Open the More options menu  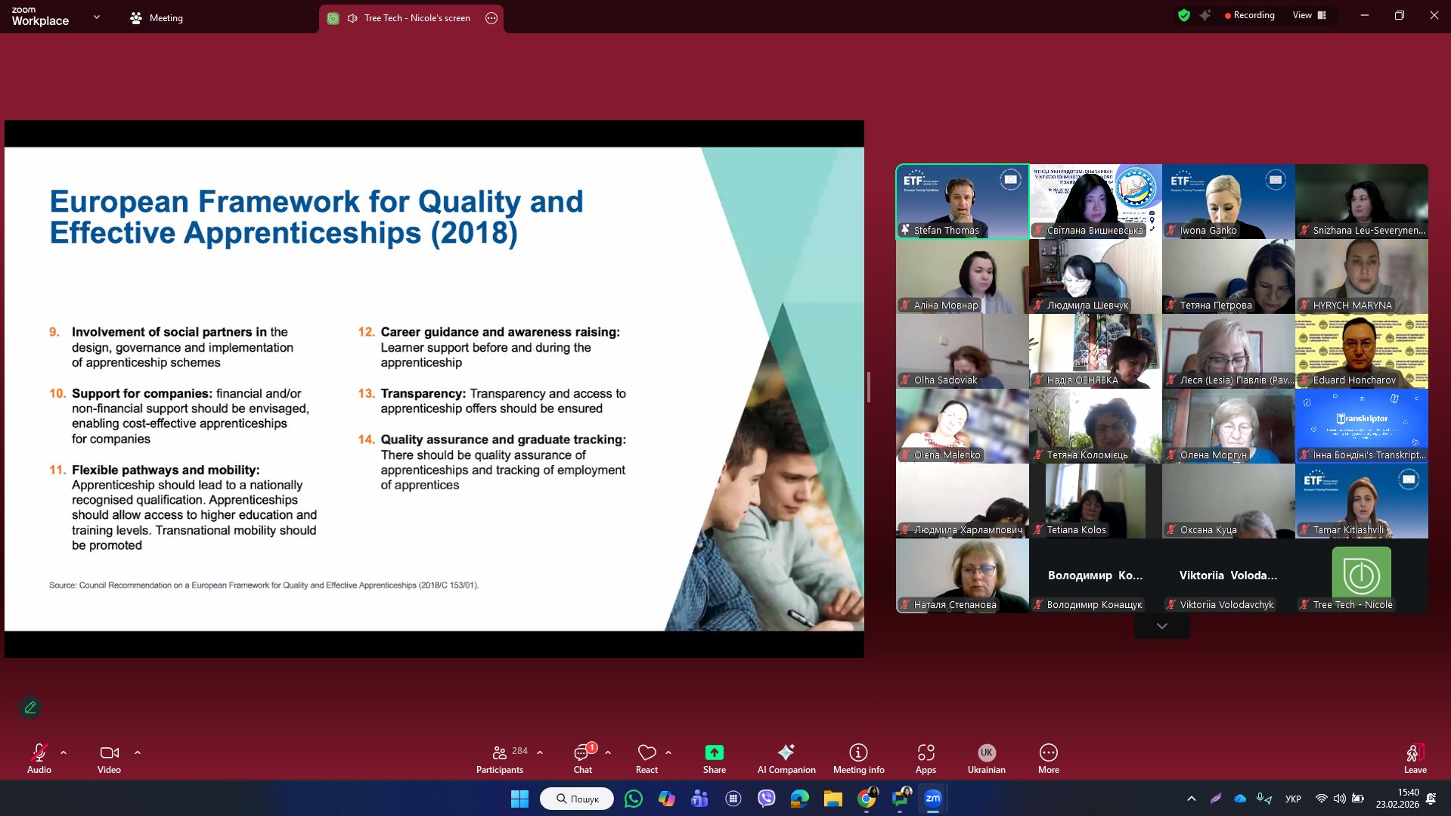tap(1048, 759)
